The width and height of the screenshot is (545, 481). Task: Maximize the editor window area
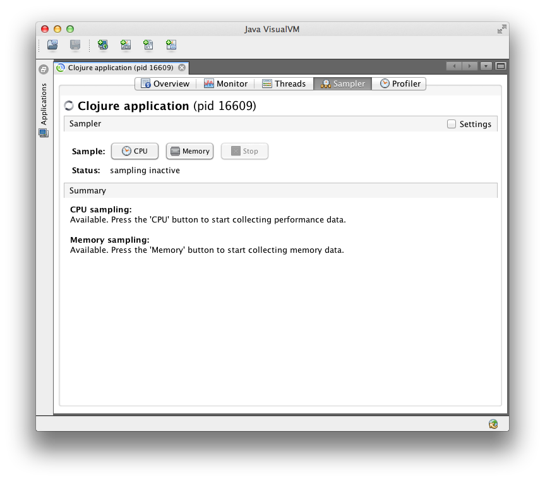pos(501,66)
